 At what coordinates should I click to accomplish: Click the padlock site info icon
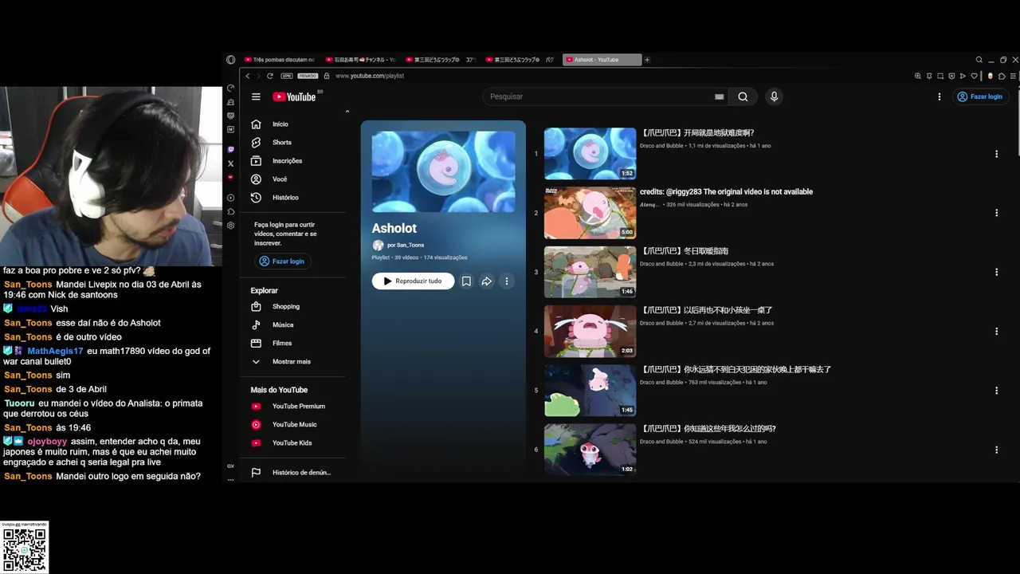[x=326, y=76]
